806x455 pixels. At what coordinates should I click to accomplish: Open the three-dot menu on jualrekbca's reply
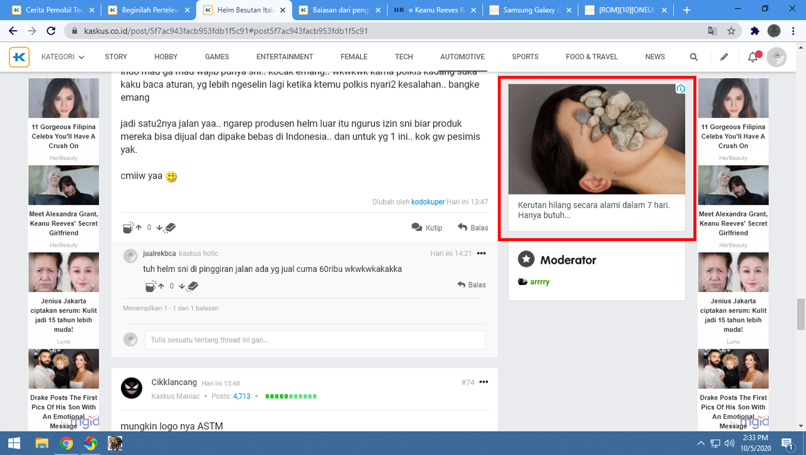(482, 254)
